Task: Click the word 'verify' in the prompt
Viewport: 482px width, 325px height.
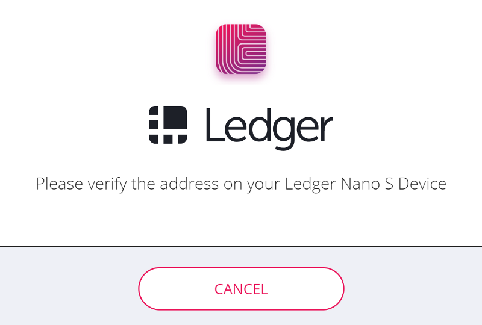Action: coord(107,185)
